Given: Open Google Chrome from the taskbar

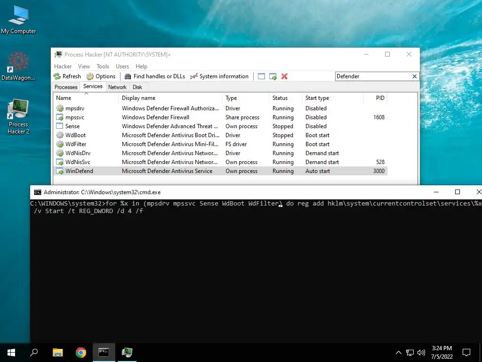Looking at the screenshot, I should 81,353.
